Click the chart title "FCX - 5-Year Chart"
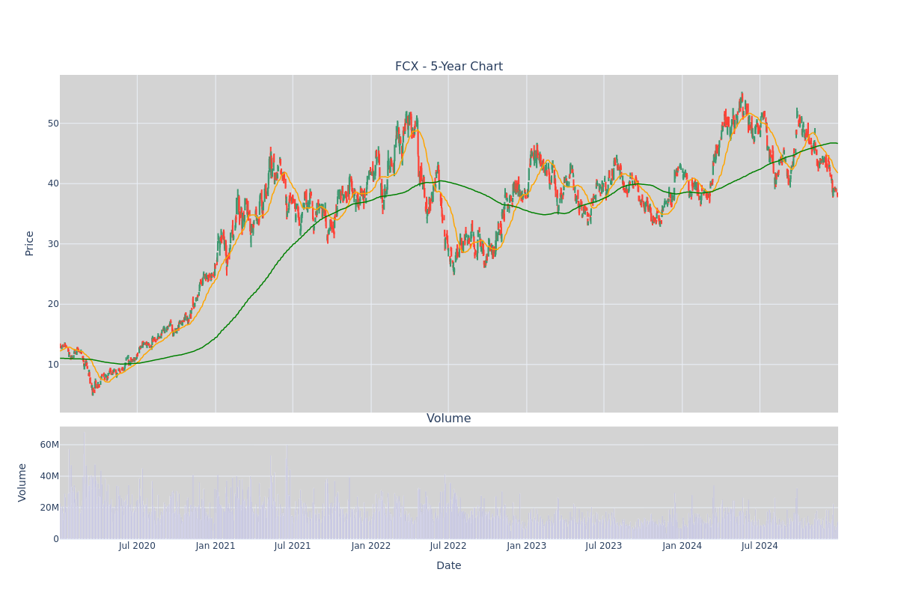Viewport: 898px width, 599px height. [449, 67]
